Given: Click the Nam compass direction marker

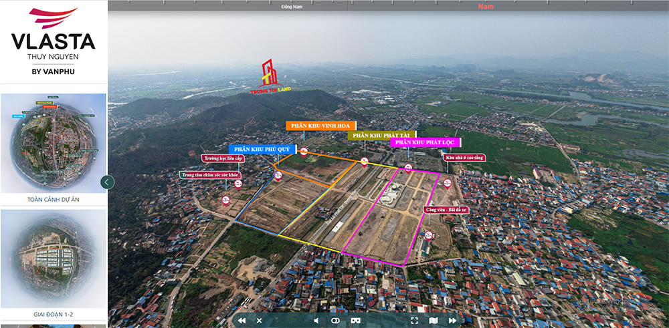Looking at the screenshot, I should tap(485, 7).
